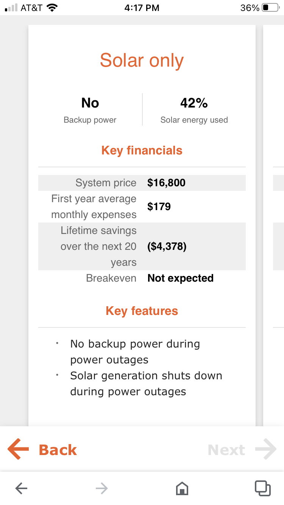This screenshot has width=284, height=505.
Task: Tap the battery indicator in status bar
Action: [x=270, y=8]
